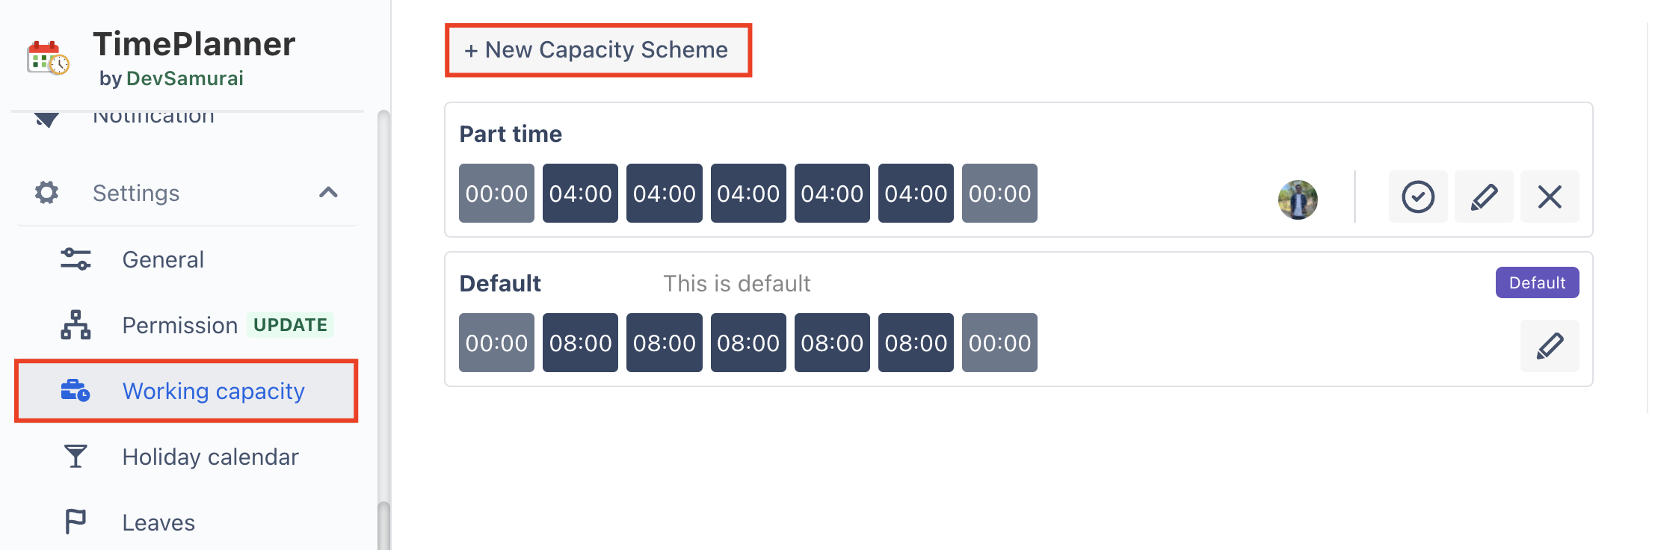Click the TimePlanner calendar logo icon
The height and width of the screenshot is (550, 1655).
pyautogui.click(x=48, y=58)
